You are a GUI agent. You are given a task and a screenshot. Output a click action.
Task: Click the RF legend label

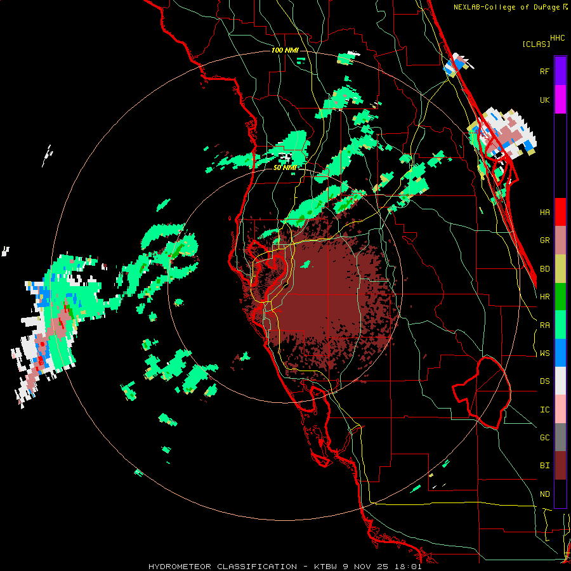[544, 71]
